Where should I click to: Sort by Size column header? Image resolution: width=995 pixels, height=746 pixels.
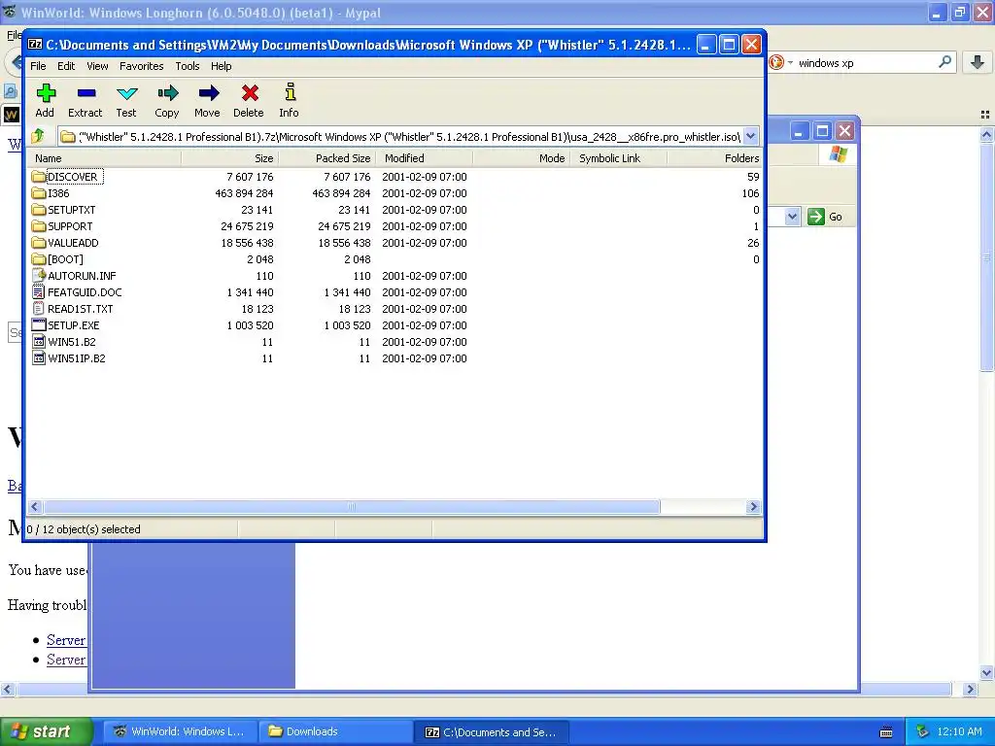[x=229, y=158]
